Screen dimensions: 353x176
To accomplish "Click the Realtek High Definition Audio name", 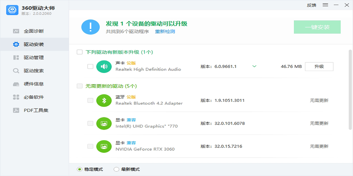I will 148,70.
